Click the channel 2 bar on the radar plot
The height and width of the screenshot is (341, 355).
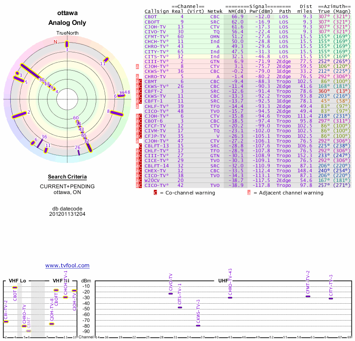[x=19, y=115]
